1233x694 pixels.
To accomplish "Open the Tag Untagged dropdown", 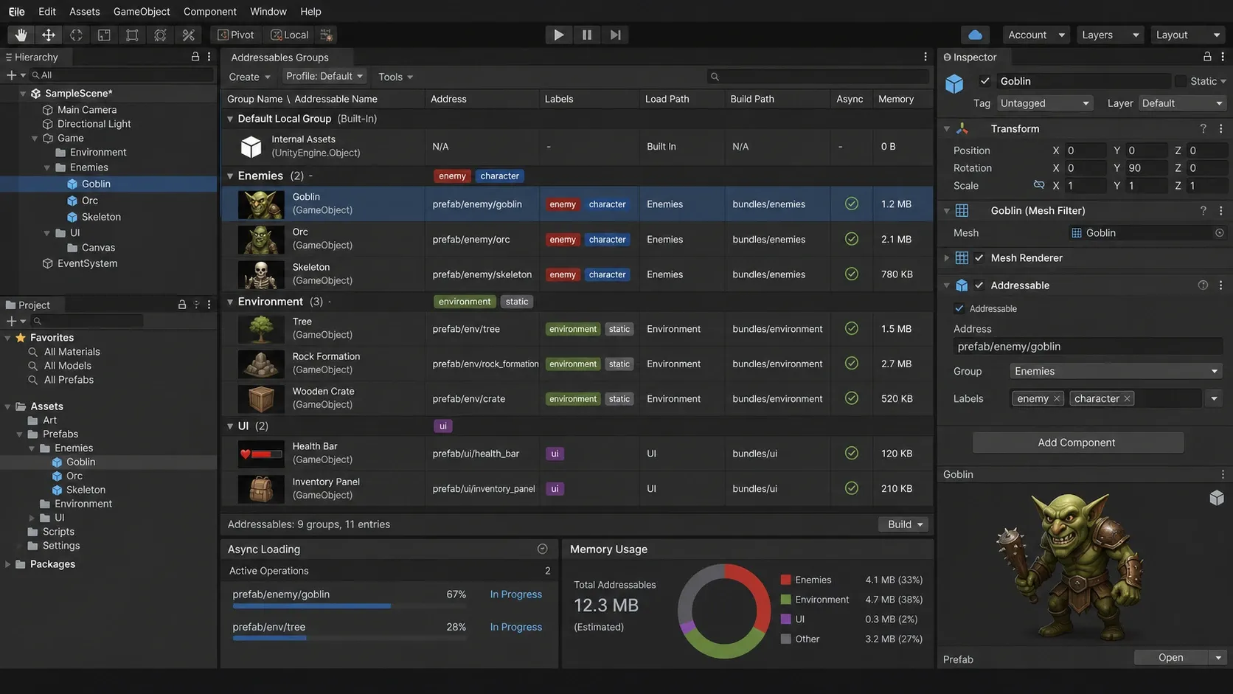I will pos(1044,103).
